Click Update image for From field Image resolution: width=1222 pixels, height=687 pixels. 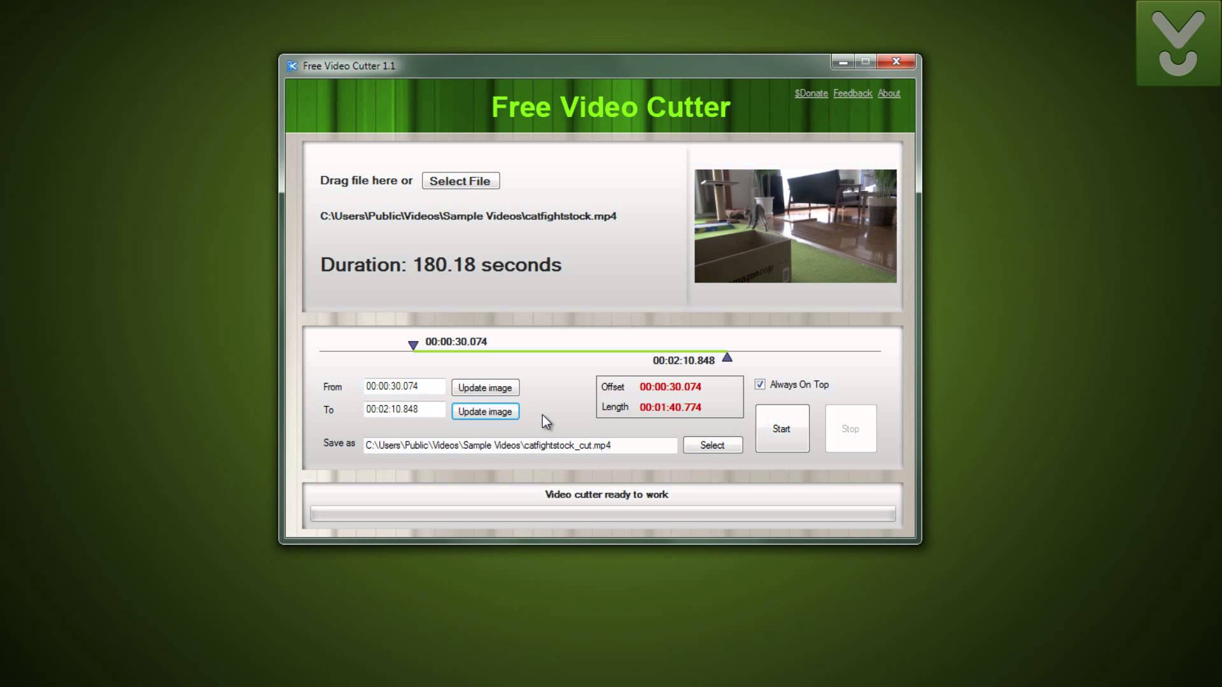[484, 387]
